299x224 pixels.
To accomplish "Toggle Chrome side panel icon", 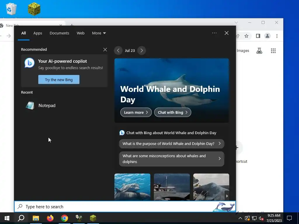I will click(x=258, y=36).
